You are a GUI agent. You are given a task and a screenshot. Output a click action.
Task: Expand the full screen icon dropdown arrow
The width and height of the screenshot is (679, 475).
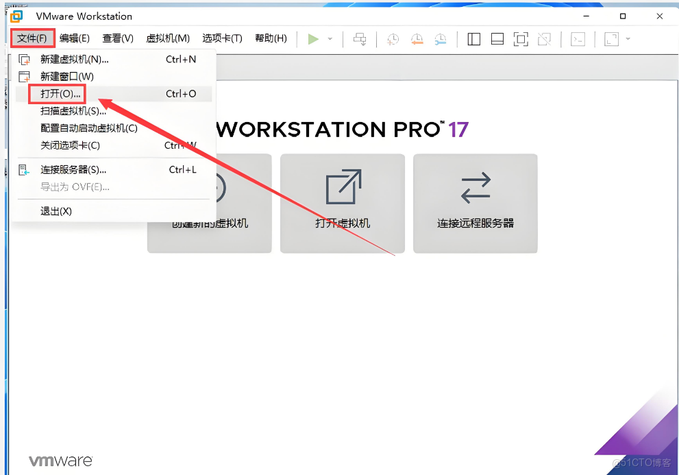[x=627, y=39]
